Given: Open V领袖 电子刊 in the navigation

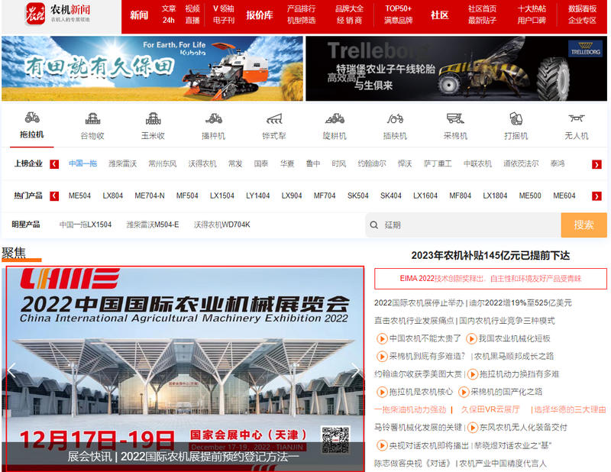Looking at the screenshot, I should pos(224,15).
